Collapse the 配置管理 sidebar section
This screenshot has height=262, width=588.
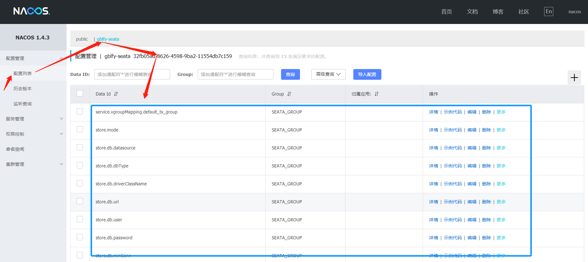click(x=33, y=58)
